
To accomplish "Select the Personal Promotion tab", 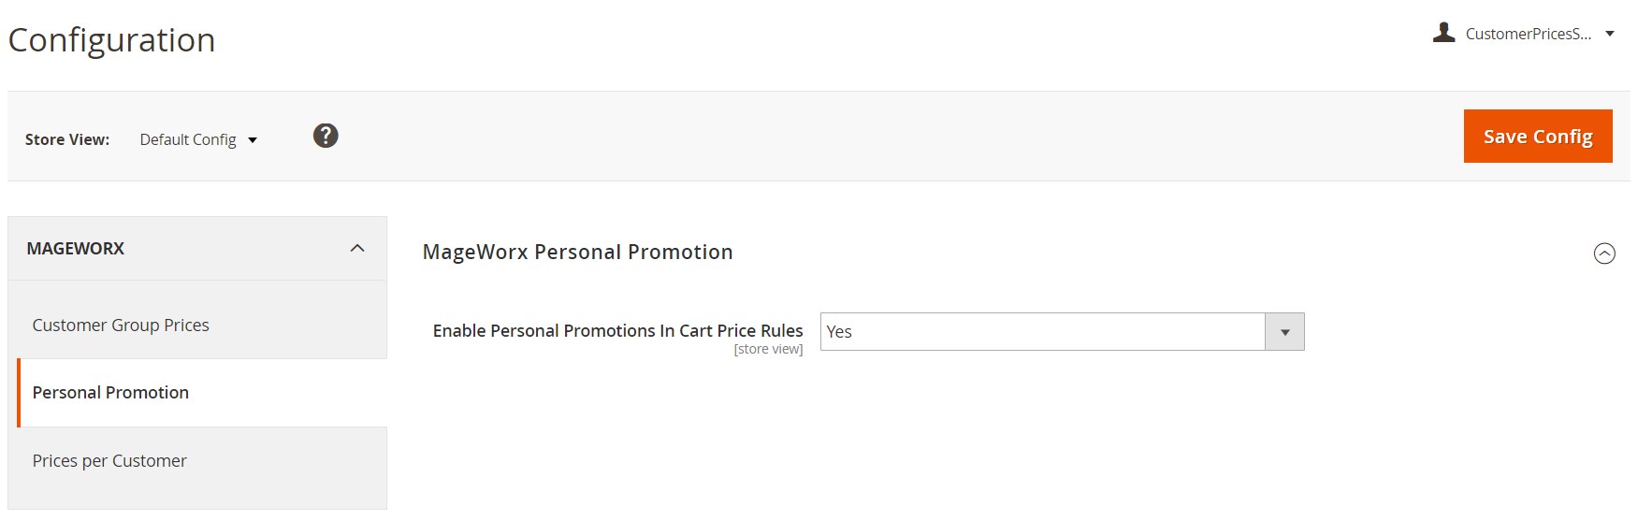I will [110, 393].
